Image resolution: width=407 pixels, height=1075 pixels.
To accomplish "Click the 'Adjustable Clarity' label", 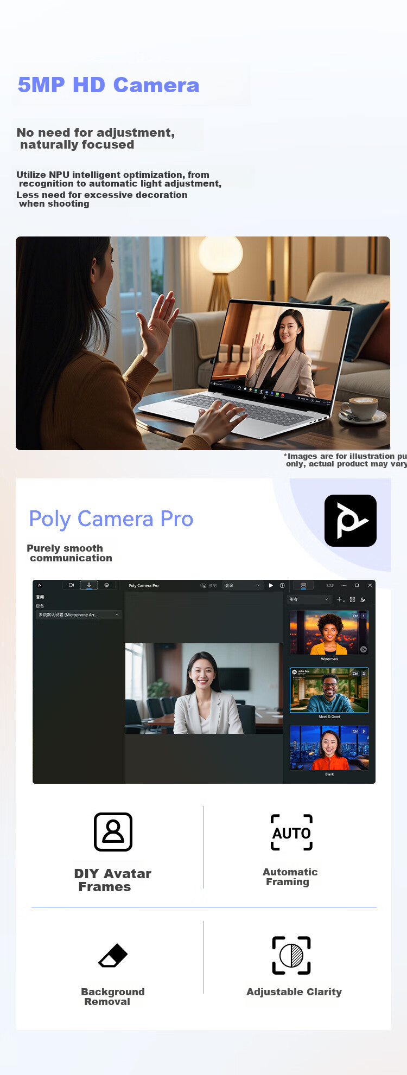I will point(294,991).
